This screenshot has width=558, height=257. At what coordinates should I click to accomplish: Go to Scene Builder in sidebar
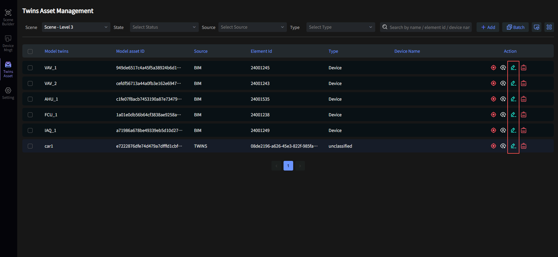pos(8,17)
